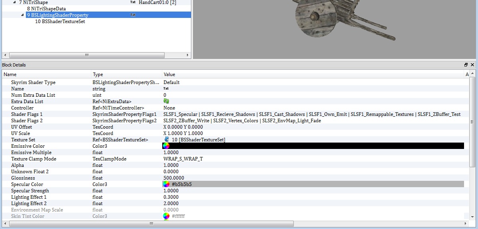Click Txt icon in BSLightingShaderProperty row
The width and height of the screenshot is (478, 229).
click(x=133, y=15)
